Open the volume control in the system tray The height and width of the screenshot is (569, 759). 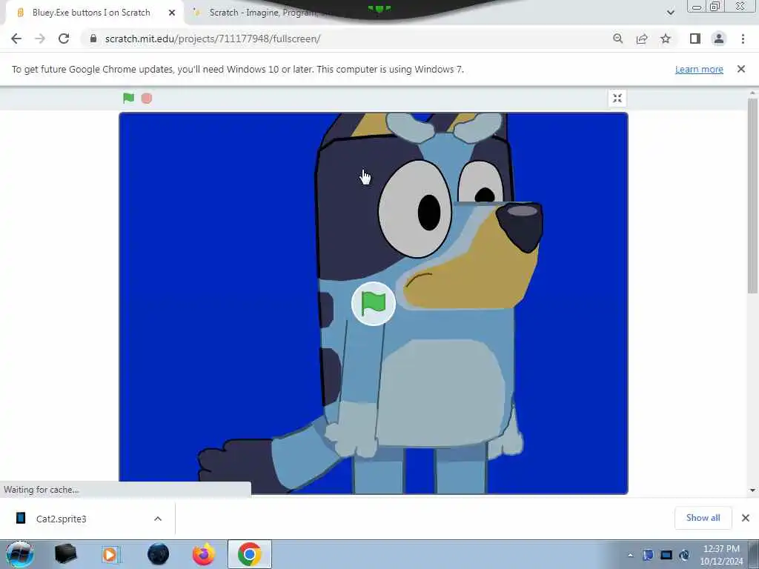tap(684, 555)
